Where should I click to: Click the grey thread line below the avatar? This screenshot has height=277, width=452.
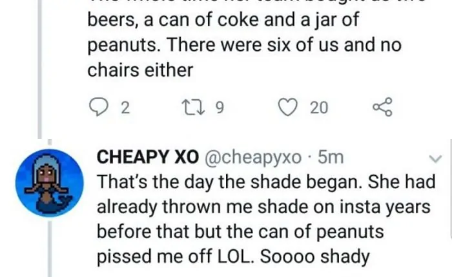(x=49, y=248)
